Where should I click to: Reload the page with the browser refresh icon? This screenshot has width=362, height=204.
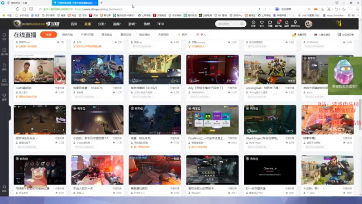pyautogui.click(x=18, y=9)
